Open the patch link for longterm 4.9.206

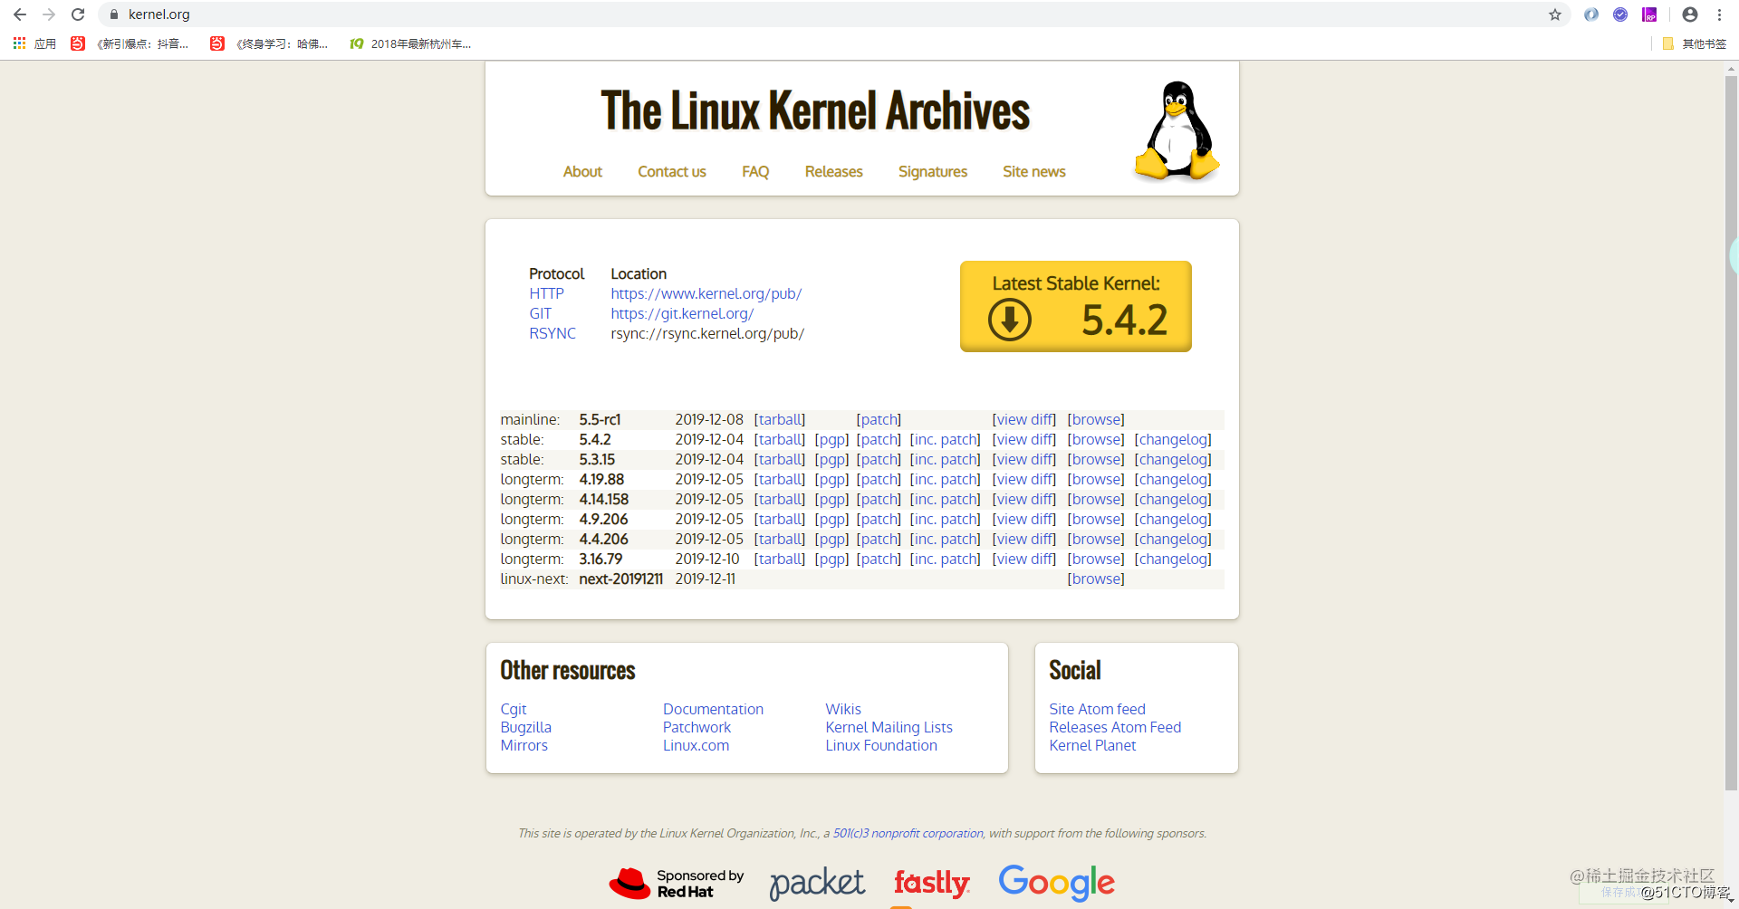pyautogui.click(x=879, y=520)
